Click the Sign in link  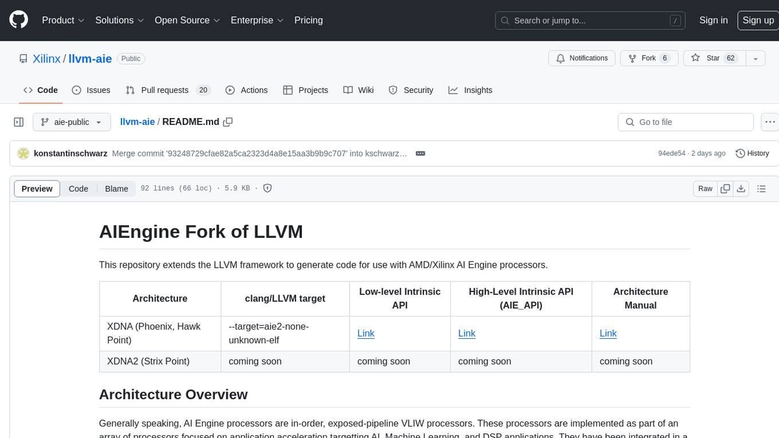[x=713, y=20]
